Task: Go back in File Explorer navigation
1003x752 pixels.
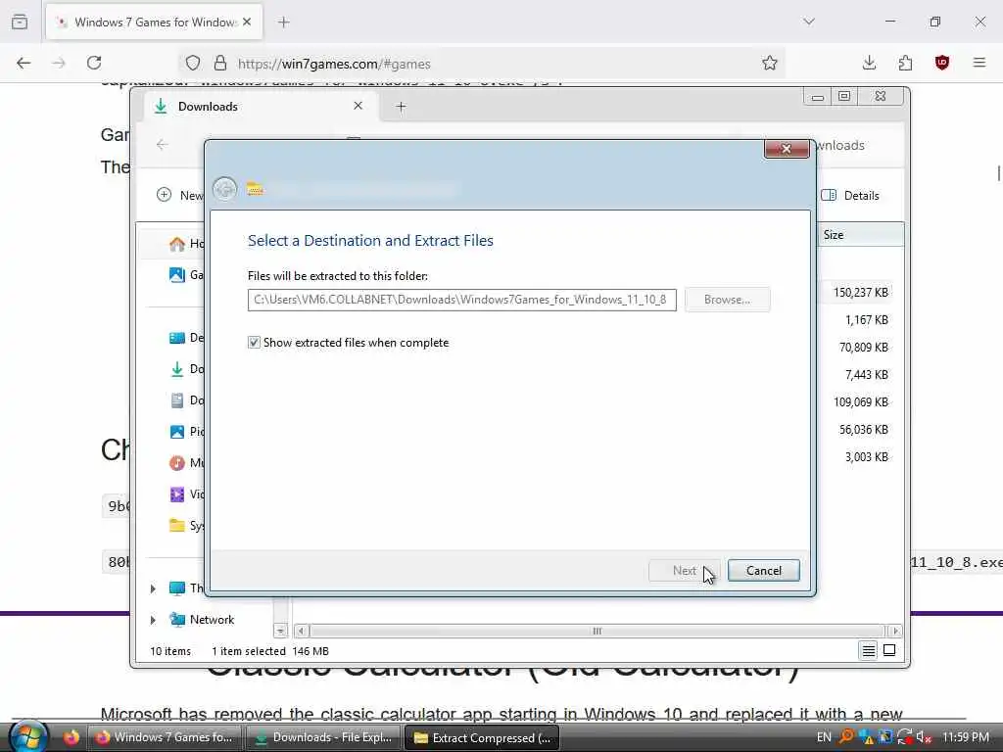Action: click(x=162, y=145)
